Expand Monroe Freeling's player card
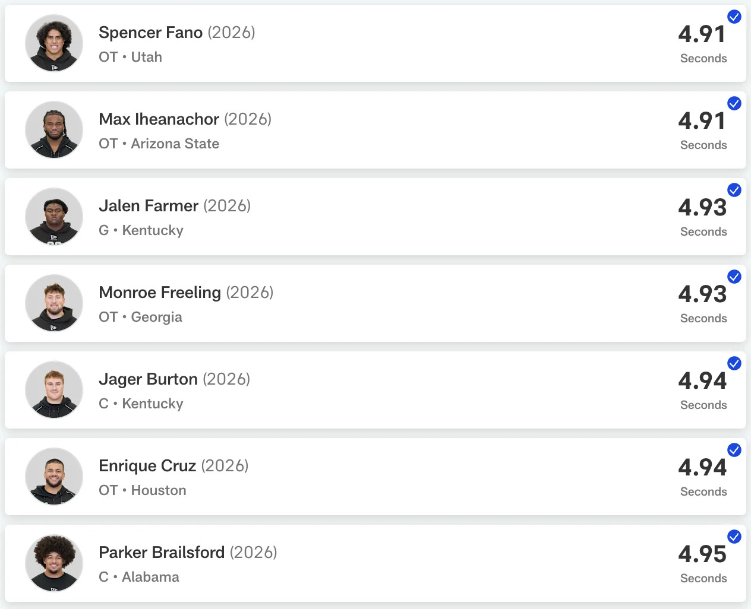The height and width of the screenshot is (609, 751). tap(375, 303)
